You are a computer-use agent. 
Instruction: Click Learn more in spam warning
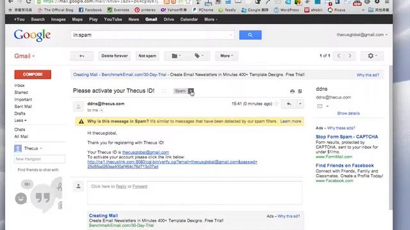pos(290,121)
